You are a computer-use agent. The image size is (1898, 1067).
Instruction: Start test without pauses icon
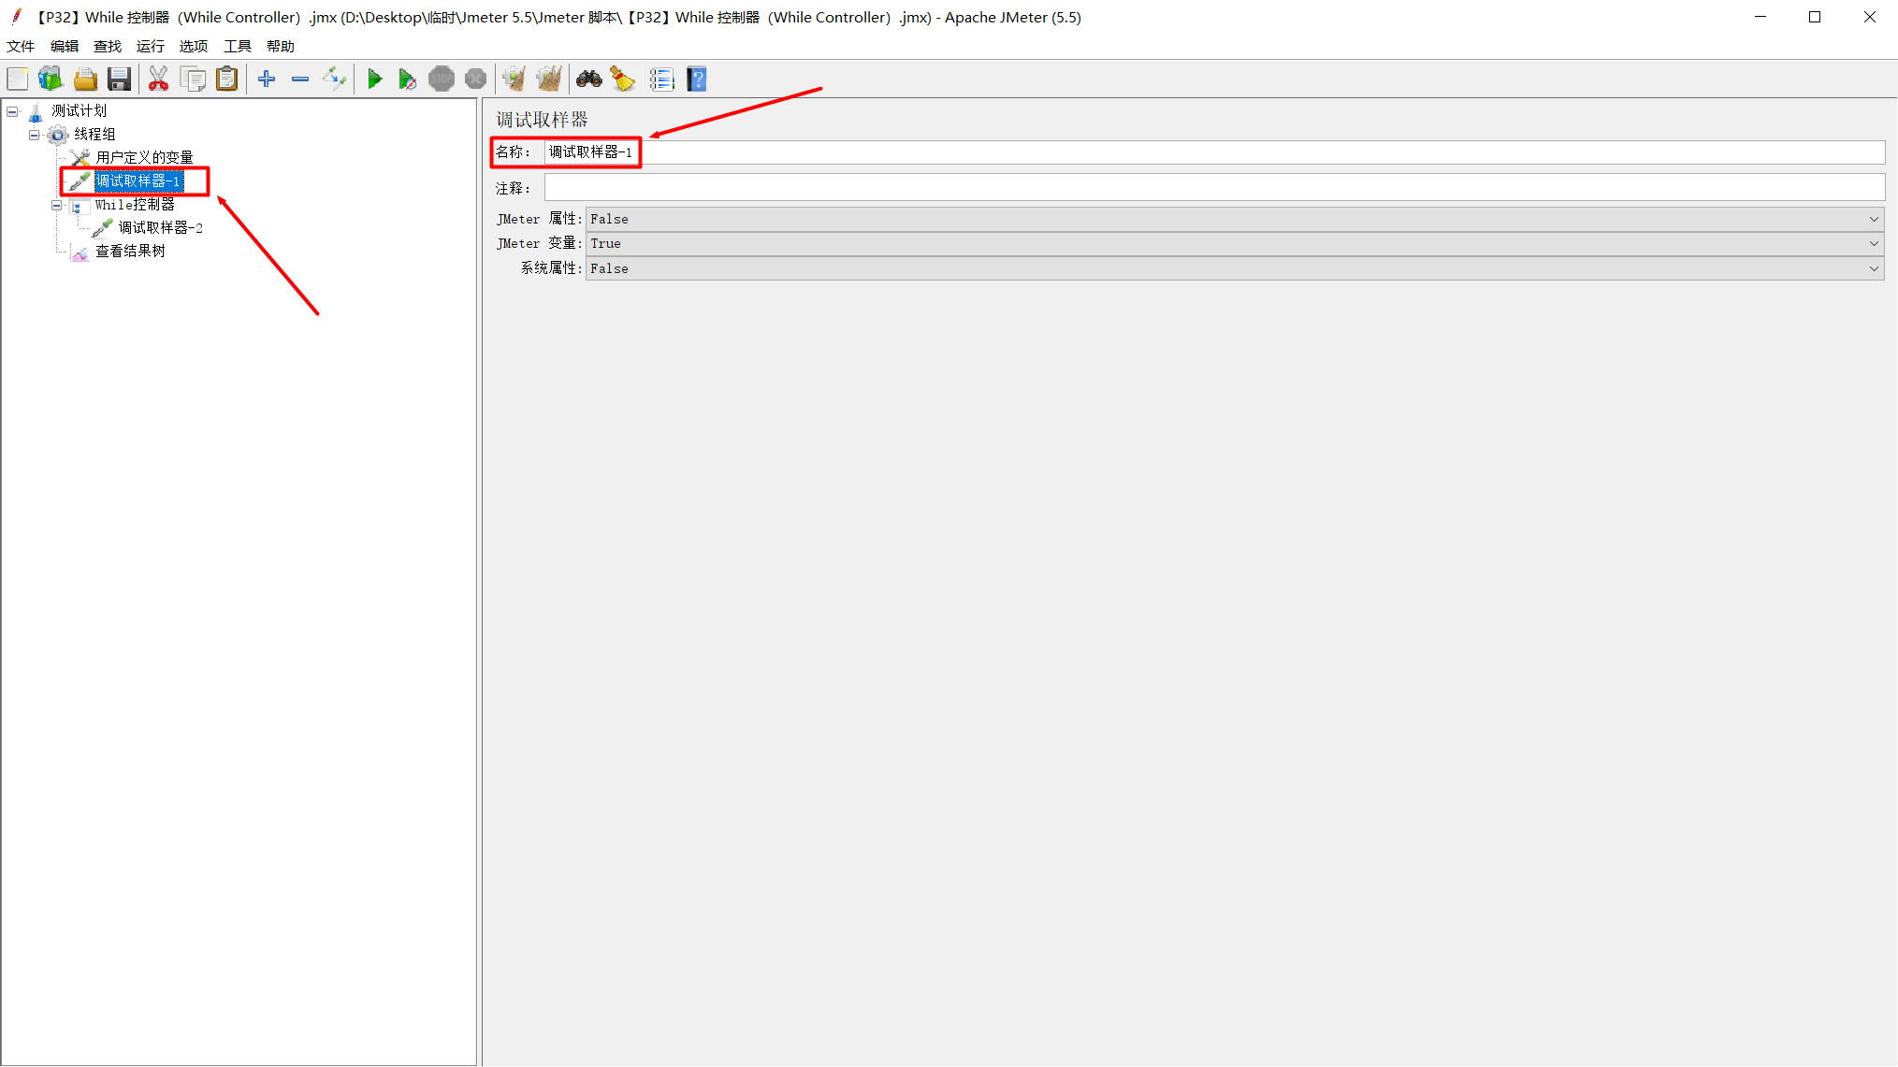coord(408,79)
